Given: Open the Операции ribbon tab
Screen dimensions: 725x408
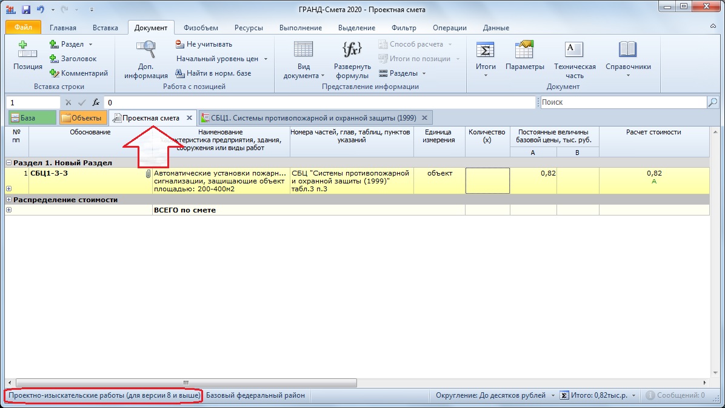Looking at the screenshot, I should tap(449, 28).
